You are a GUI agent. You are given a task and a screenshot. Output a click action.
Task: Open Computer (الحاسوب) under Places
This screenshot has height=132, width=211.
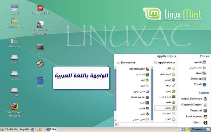pyautogui.click(x=200, y=62)
